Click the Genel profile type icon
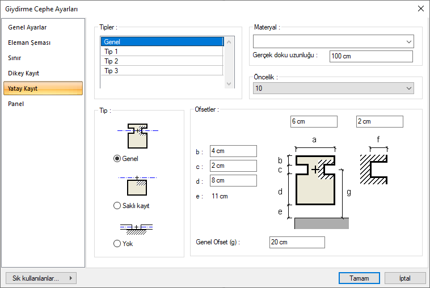This screenshot has width=430, height=288. pos(137,136)
